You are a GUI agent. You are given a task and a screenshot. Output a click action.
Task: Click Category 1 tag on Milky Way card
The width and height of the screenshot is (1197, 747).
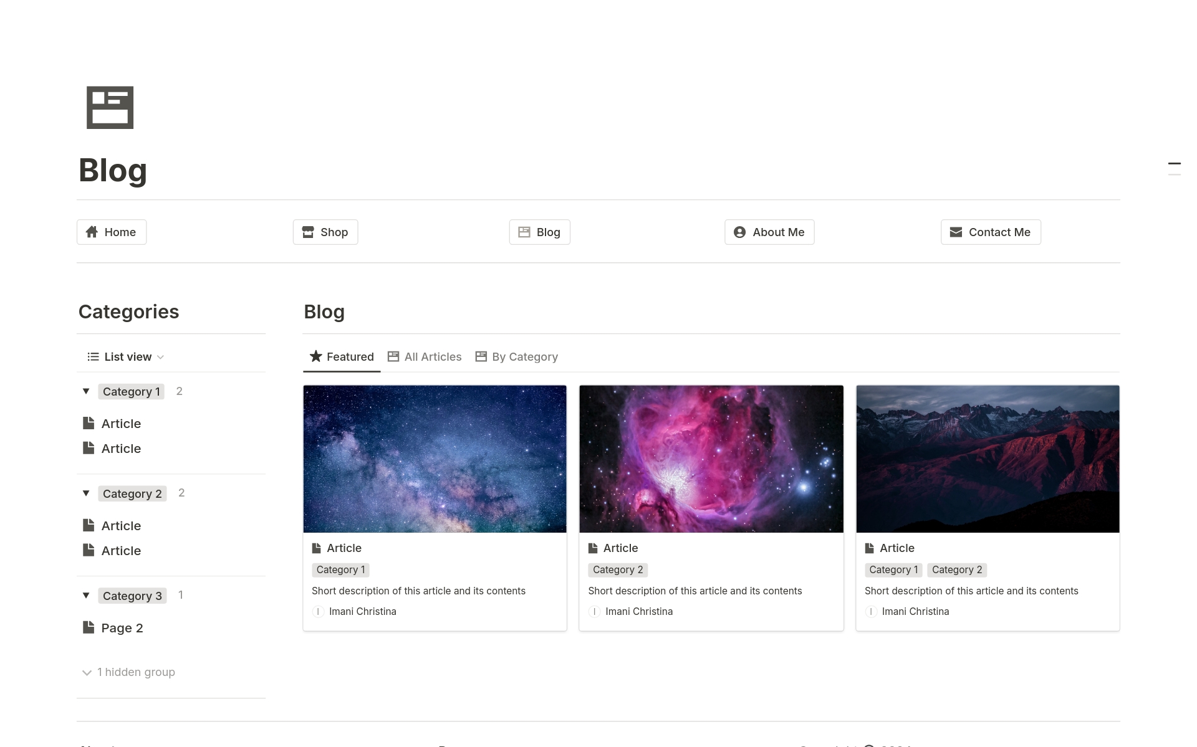tap(341, 570)
